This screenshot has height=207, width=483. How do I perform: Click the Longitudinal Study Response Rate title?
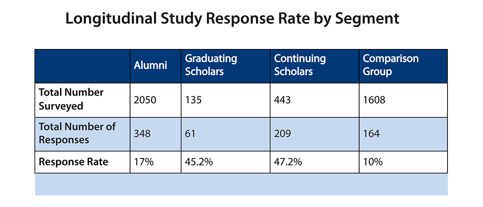tap(232, 19)
